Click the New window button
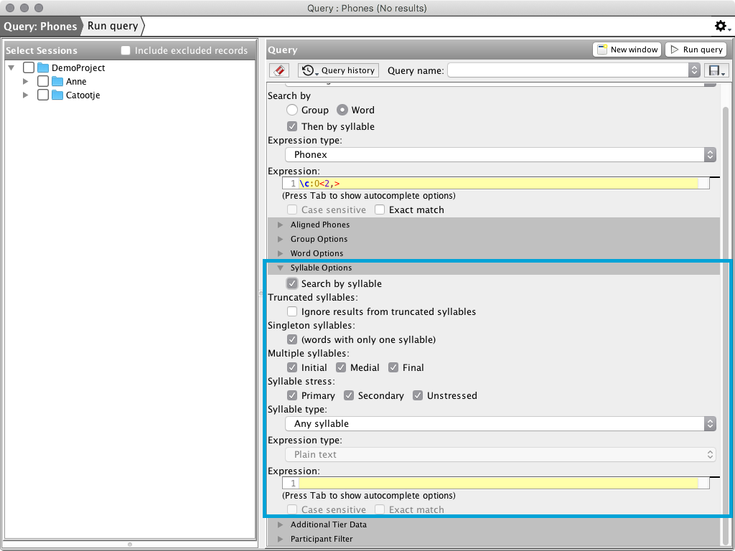The height and width of the screenshot is (551, 735). 627,50
